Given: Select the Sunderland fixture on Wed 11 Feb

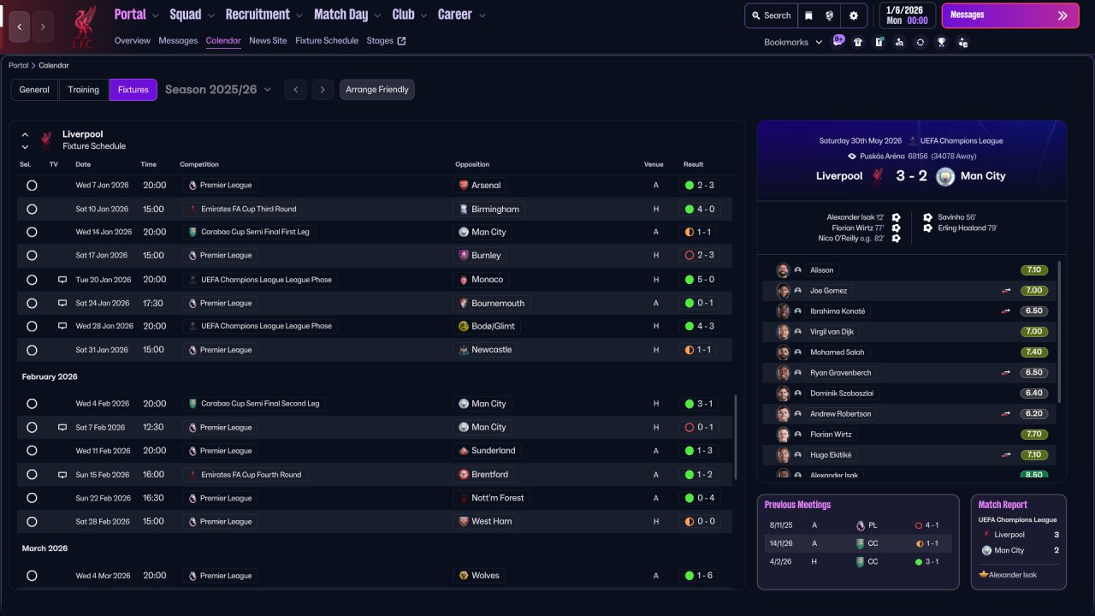Looking at the screenshot, I should pyautogui.click(x=32, y=451).
